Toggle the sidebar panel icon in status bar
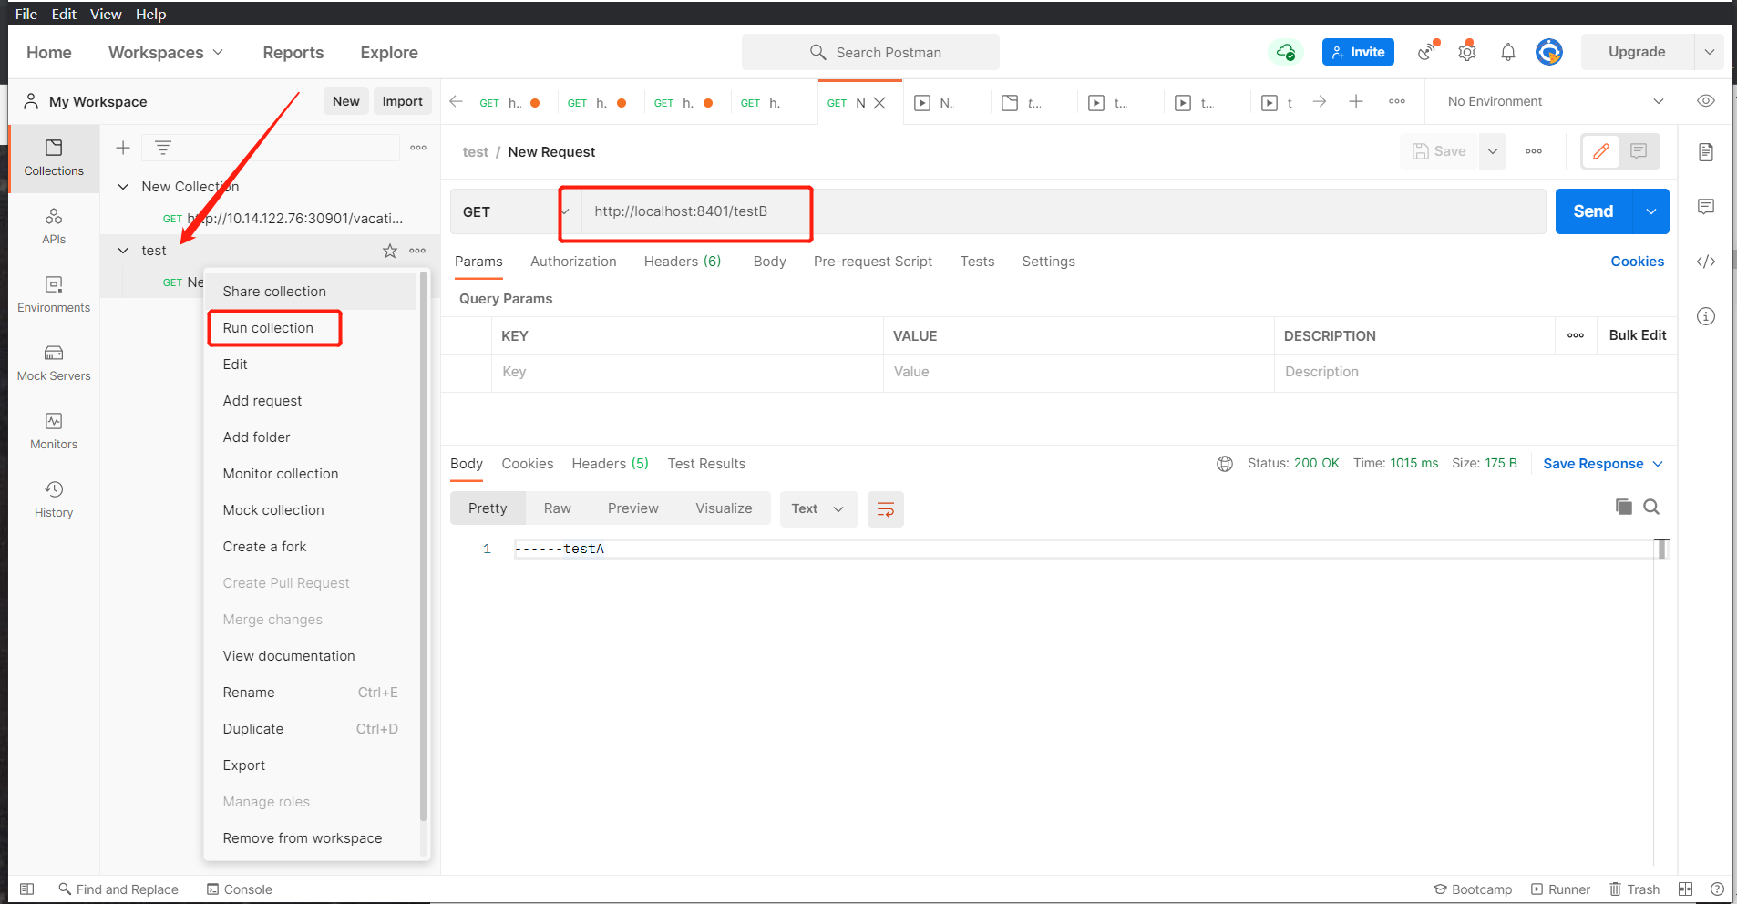Viewport: 1737px width, 904px height. tap(27, 889)
